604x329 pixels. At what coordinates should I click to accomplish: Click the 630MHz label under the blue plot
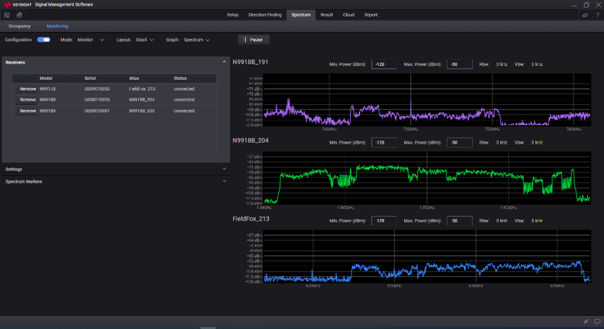click(476, 286)
